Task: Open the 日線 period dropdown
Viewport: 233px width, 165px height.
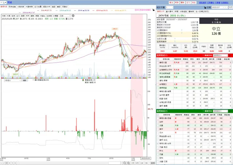Action: 65,16
